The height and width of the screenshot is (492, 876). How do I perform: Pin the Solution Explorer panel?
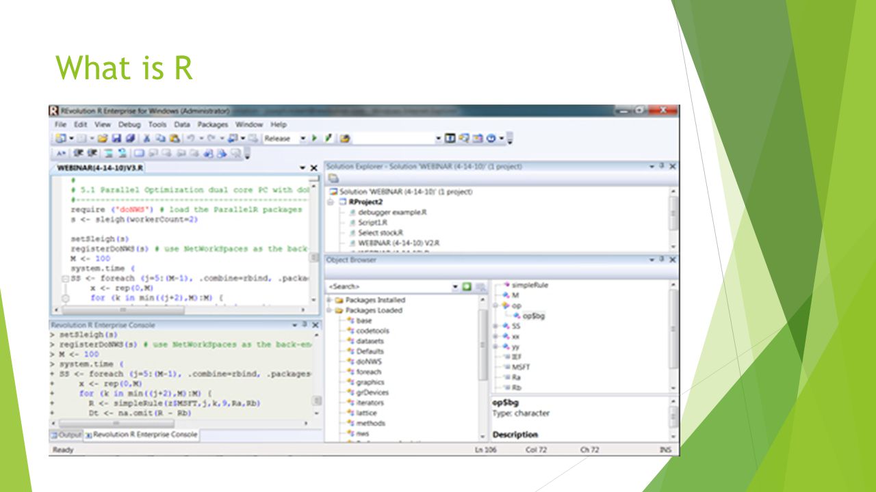[x=662, y=166]
